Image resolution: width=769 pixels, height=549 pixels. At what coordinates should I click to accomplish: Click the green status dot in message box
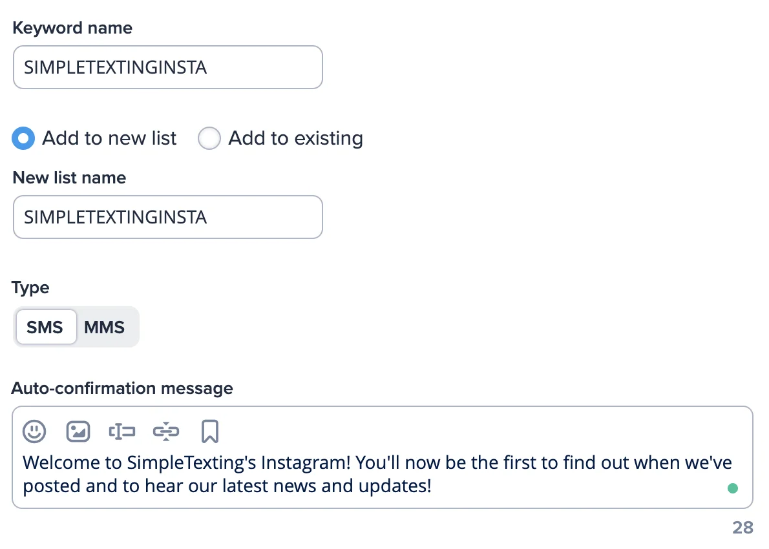click(733, 489)
